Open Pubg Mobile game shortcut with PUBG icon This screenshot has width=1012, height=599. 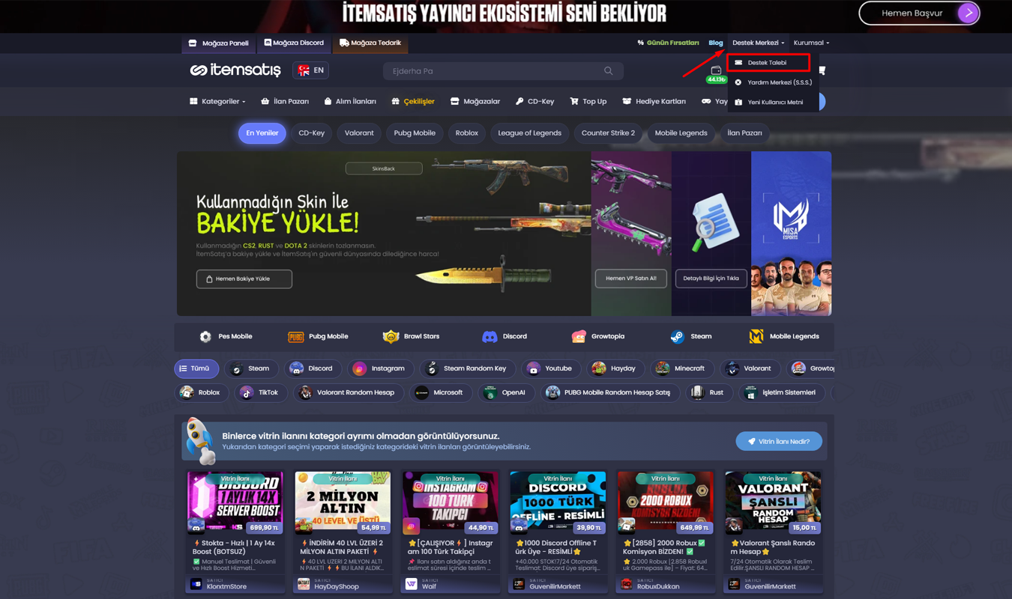point(318,337)
